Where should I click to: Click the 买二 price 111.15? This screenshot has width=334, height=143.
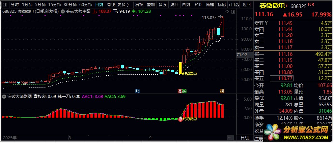[285, 60]
